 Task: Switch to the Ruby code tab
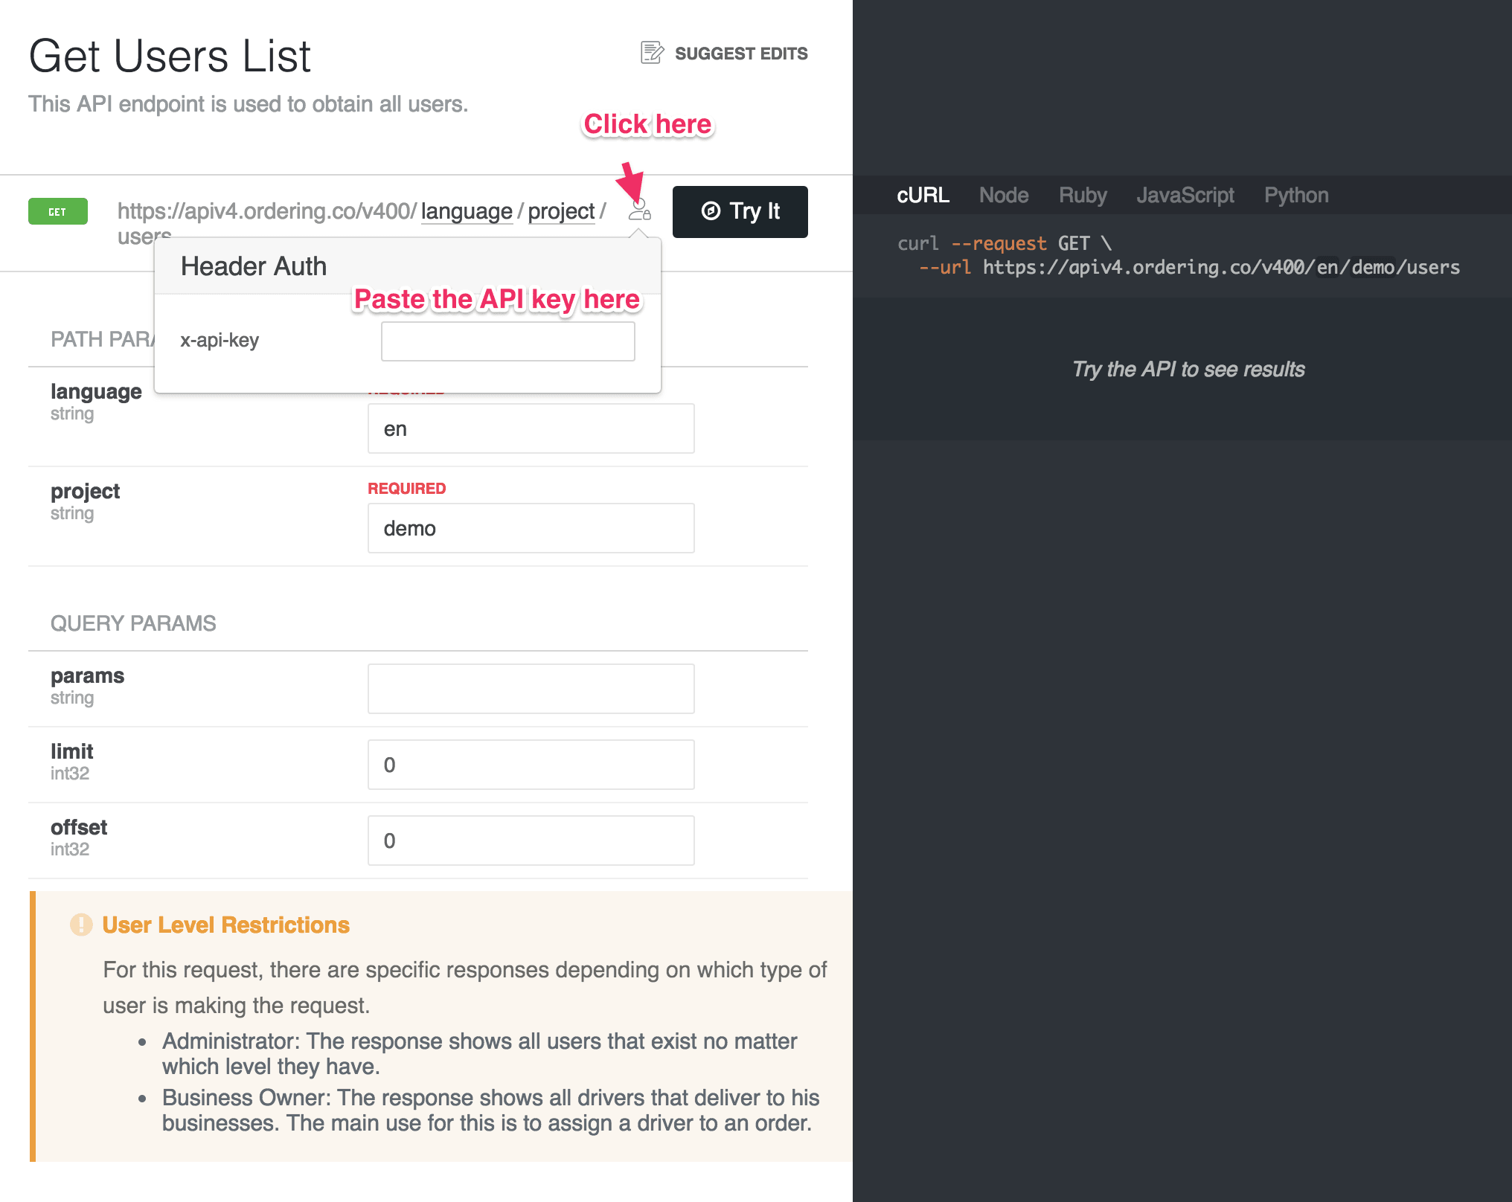pyautogui.click(x=1083, y=196)
